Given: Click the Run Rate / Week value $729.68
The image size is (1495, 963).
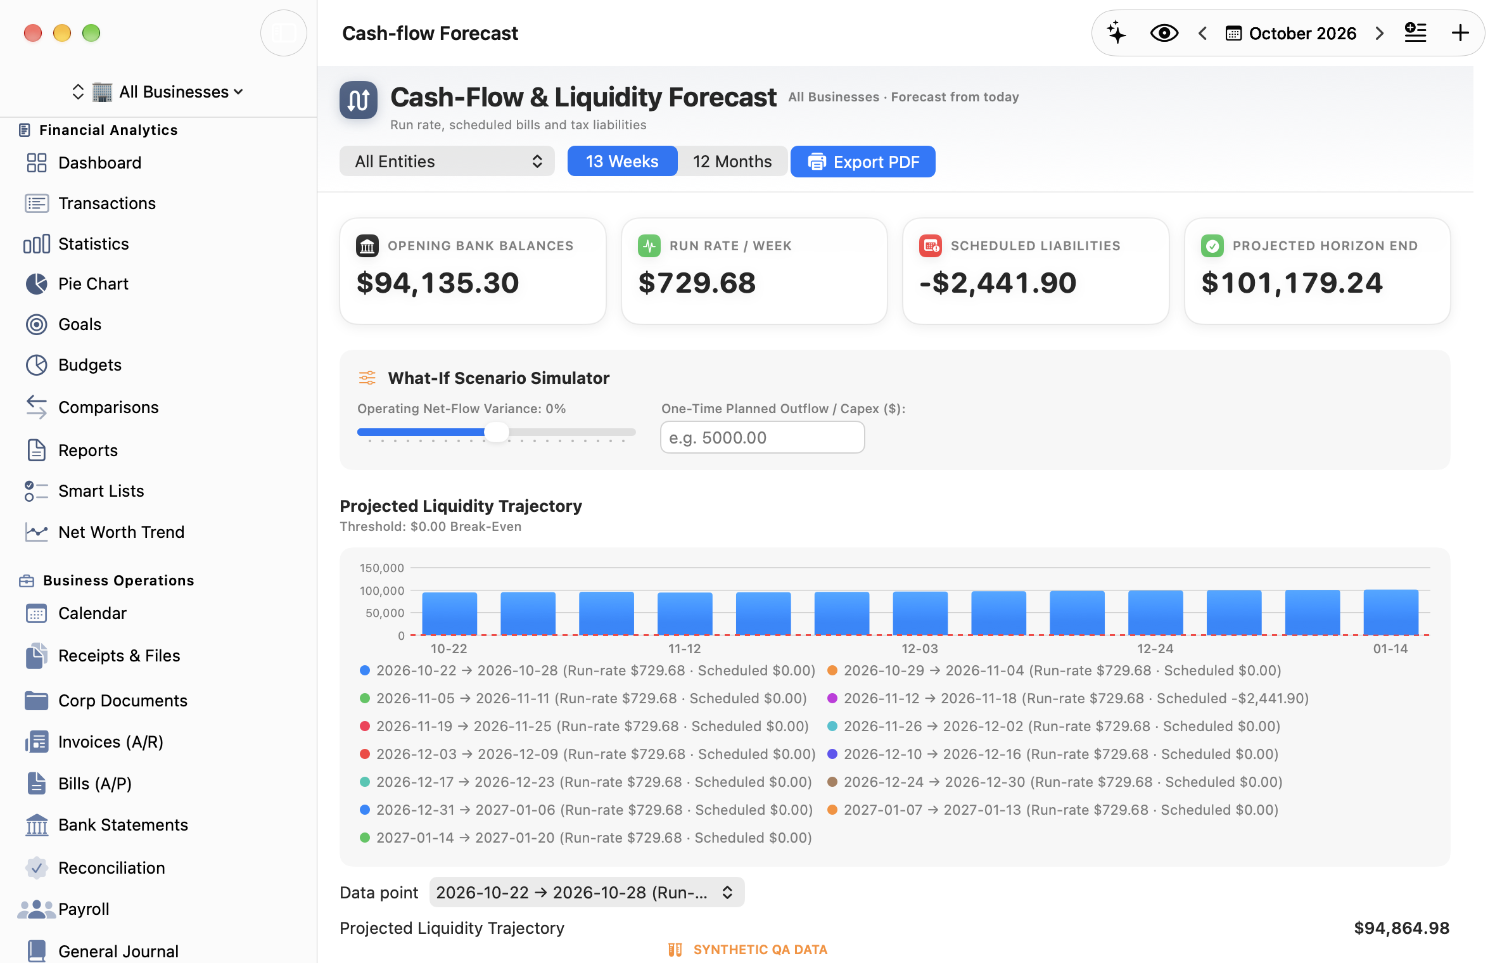Looking at the screenshot, I should coord(697,283).
